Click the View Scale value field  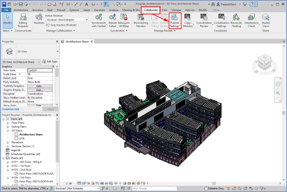(x=40, y=70)
